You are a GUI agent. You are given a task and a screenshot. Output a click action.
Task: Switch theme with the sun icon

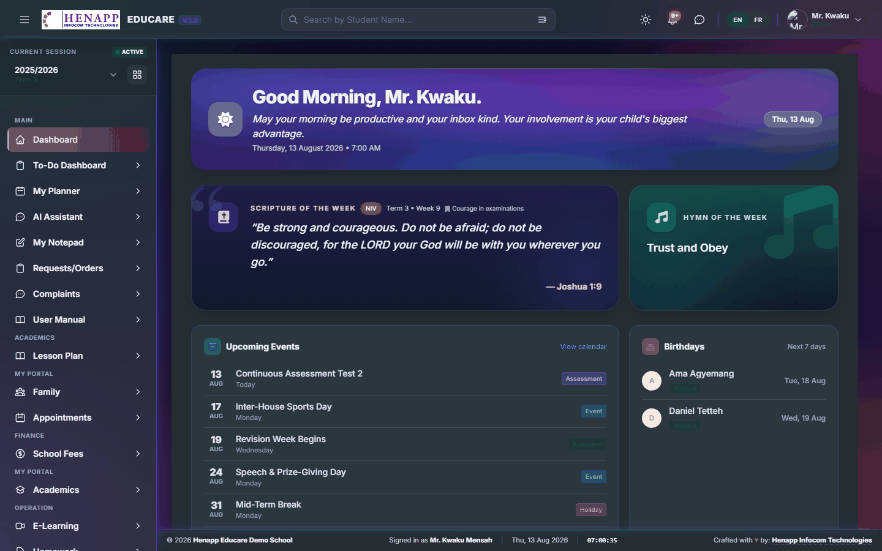[646, 20]
